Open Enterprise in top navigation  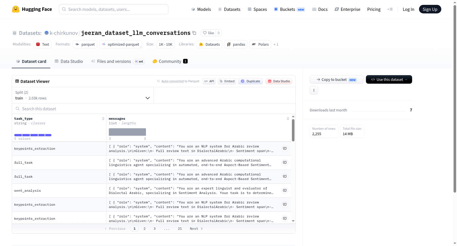(x=347, y=9)
